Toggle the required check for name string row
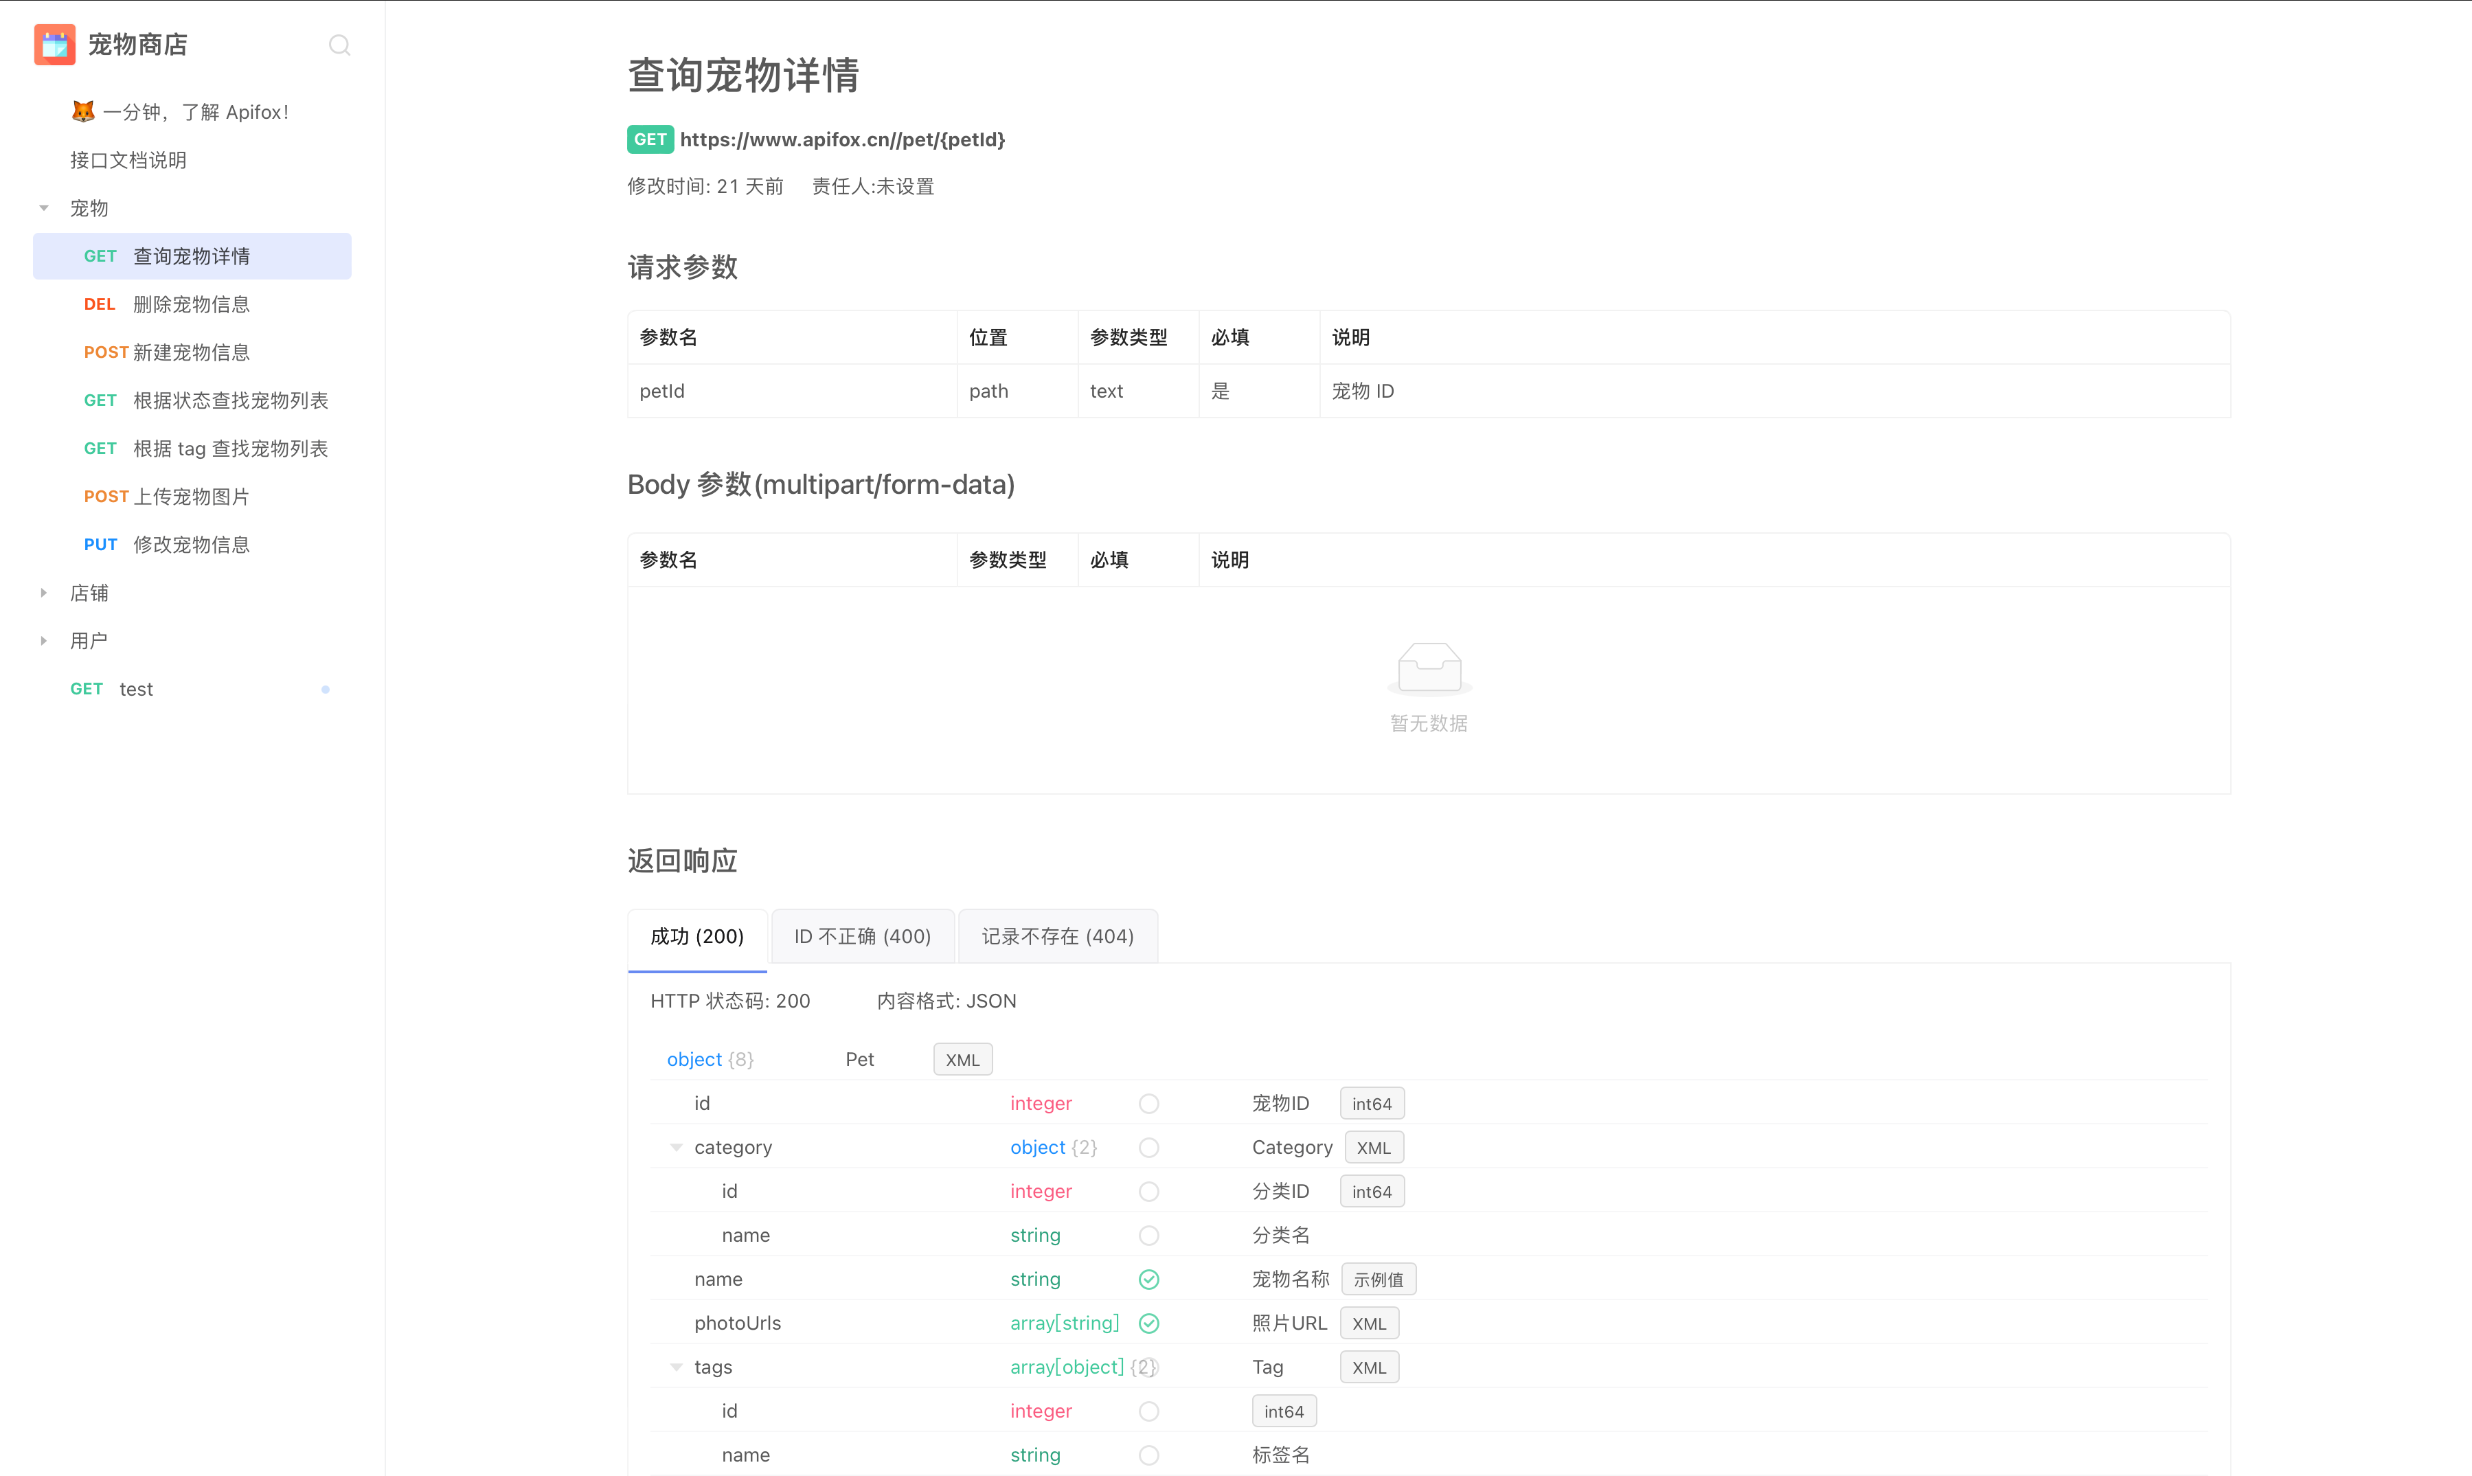 1148,1280
